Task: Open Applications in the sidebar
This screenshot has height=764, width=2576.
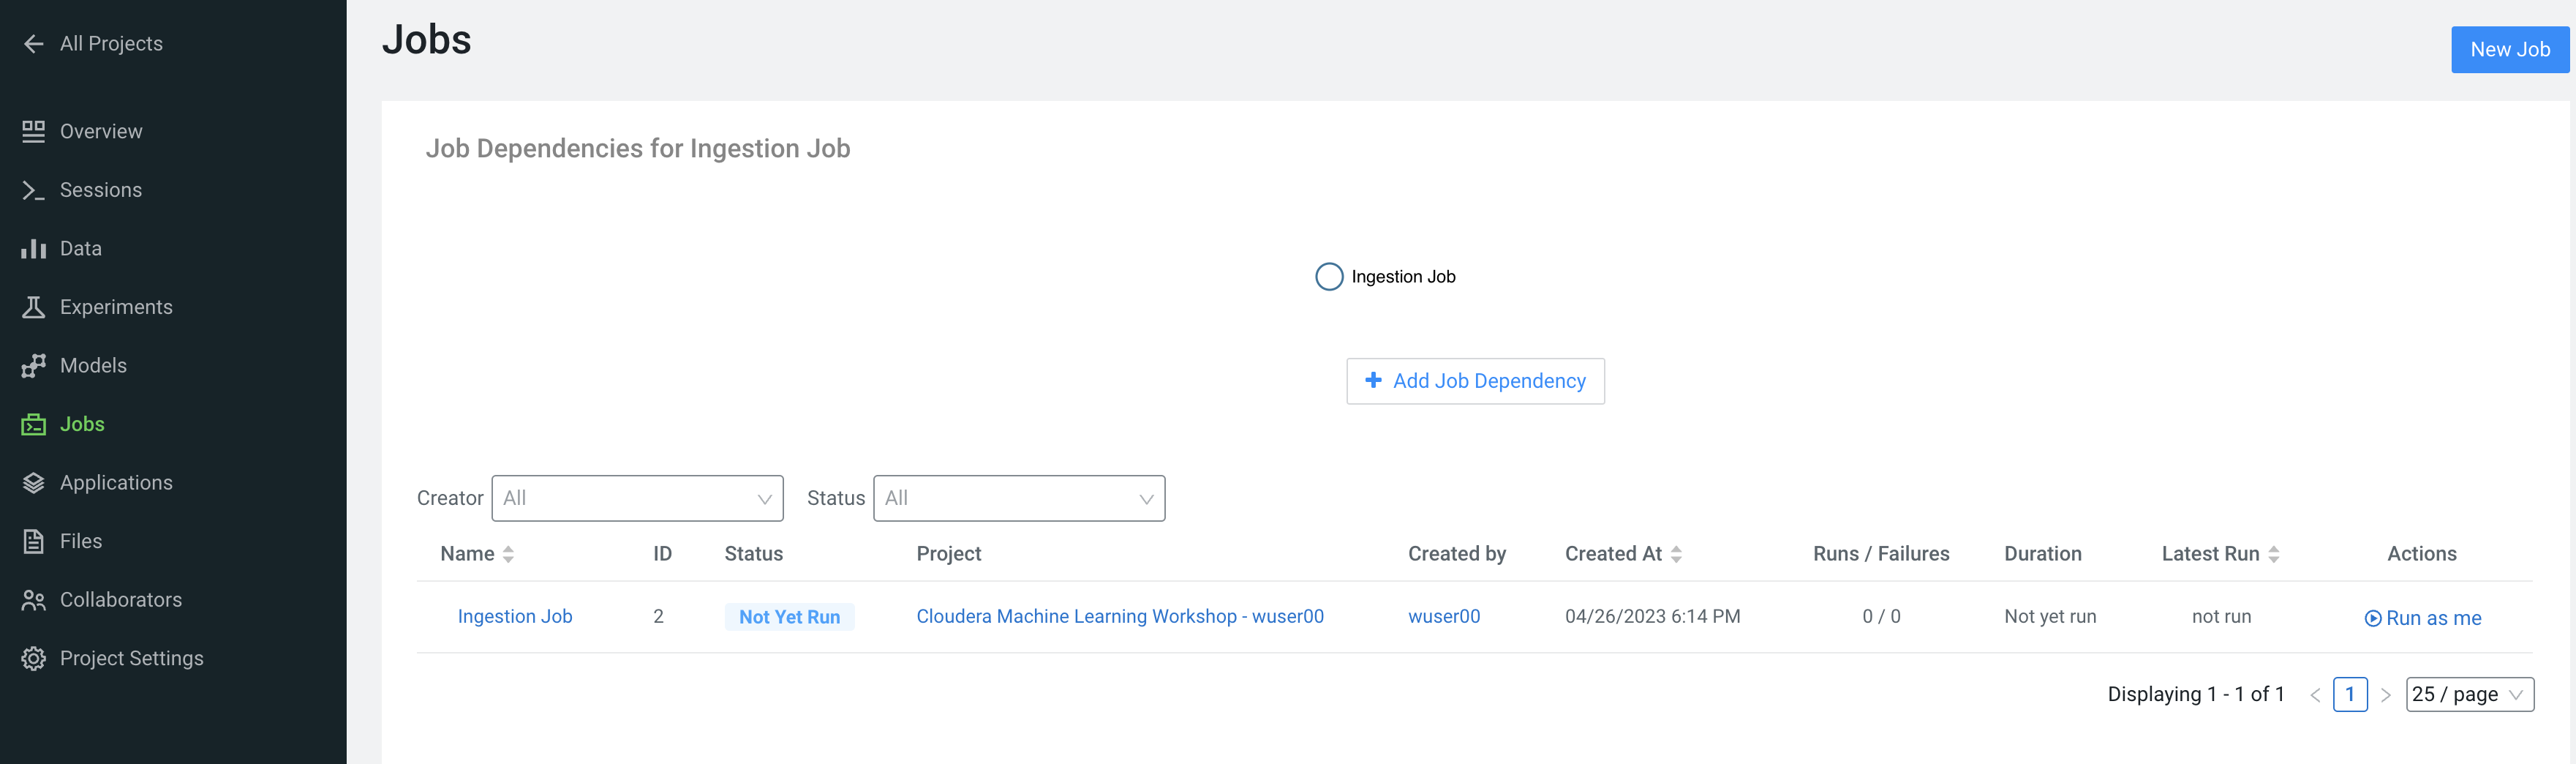Action: coord(116,483)
